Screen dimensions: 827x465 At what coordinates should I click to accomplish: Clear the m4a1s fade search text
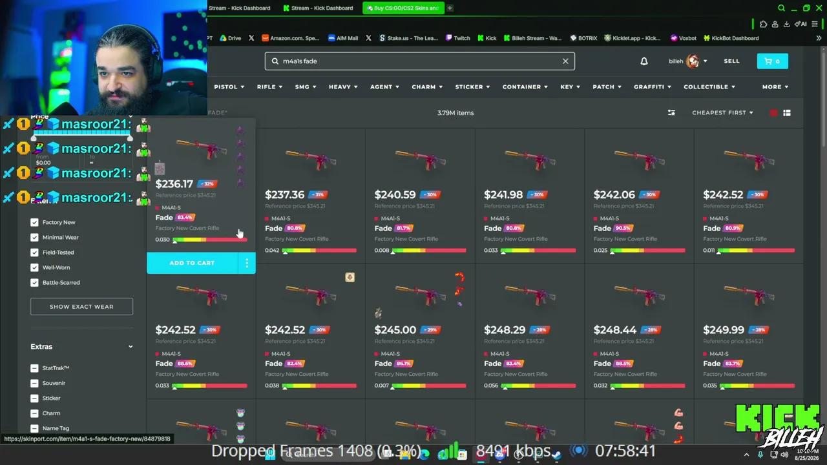[x=565, y=61]
